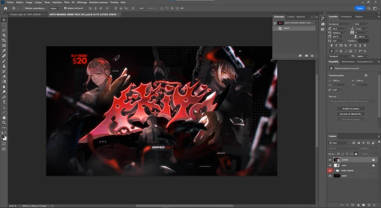Add layer mask icon at Calques bottom
The image size is (381, 208).
coord(352,205)
